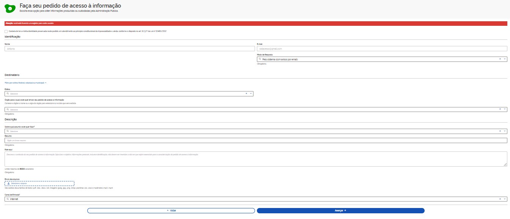Click the x icon in Esfera field
This screenshot has height=219, width=510.
[246, 93]
